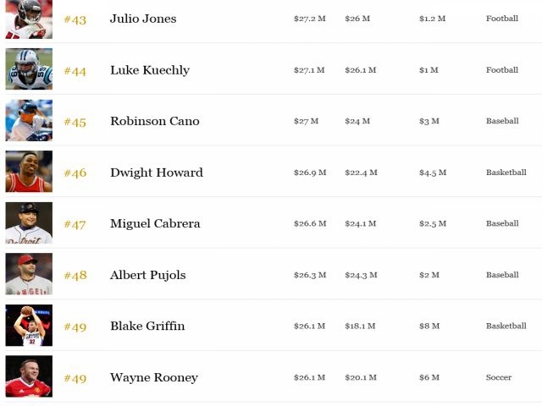Select the Soccer label in Rooney's row
This screenshot has height=406, width=542.
[x=499, y=377]
